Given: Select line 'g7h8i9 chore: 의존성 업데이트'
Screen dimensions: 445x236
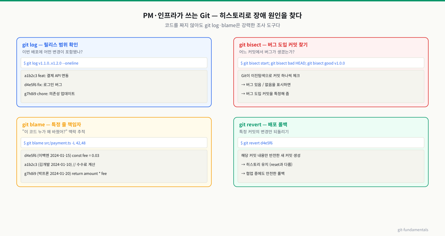Looking at the screenshot, I should point(50,94).
